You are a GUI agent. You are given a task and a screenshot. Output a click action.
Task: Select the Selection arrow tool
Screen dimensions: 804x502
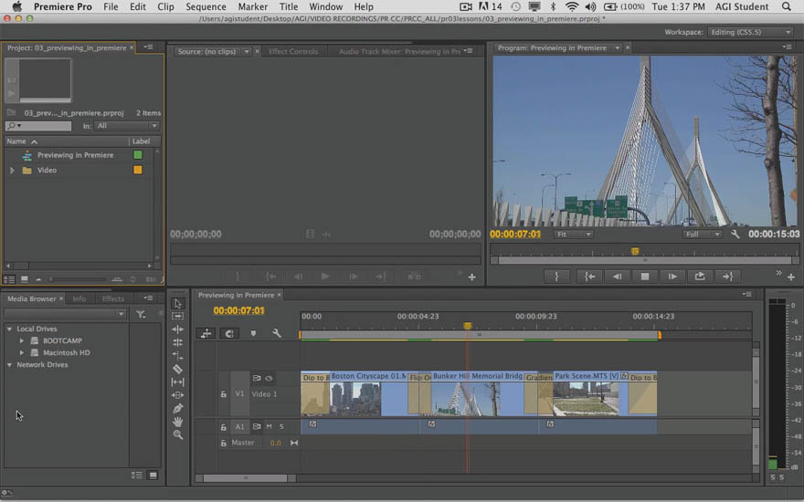(178, 303)
